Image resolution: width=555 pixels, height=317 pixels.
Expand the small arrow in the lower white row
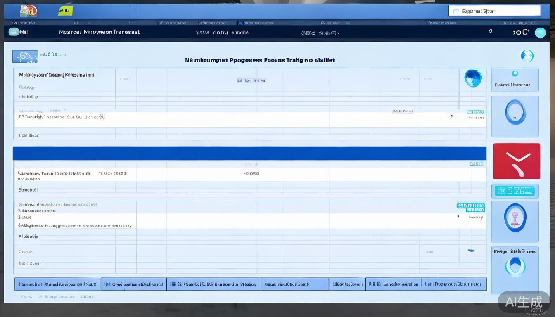458,216
